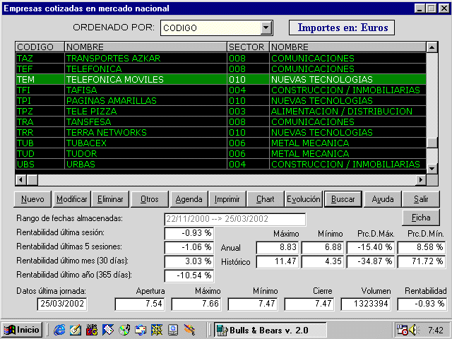This screenshot has width=452, height=339.
Task: Open the blue-arrows folder quick launch icon
Action: point(141,330)
